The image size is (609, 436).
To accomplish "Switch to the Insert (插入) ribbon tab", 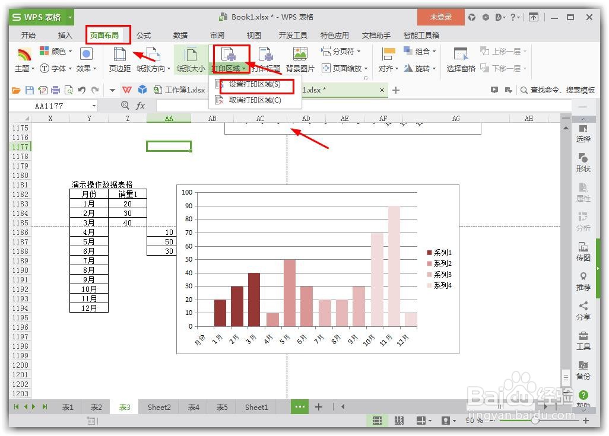I will (65, 36).
